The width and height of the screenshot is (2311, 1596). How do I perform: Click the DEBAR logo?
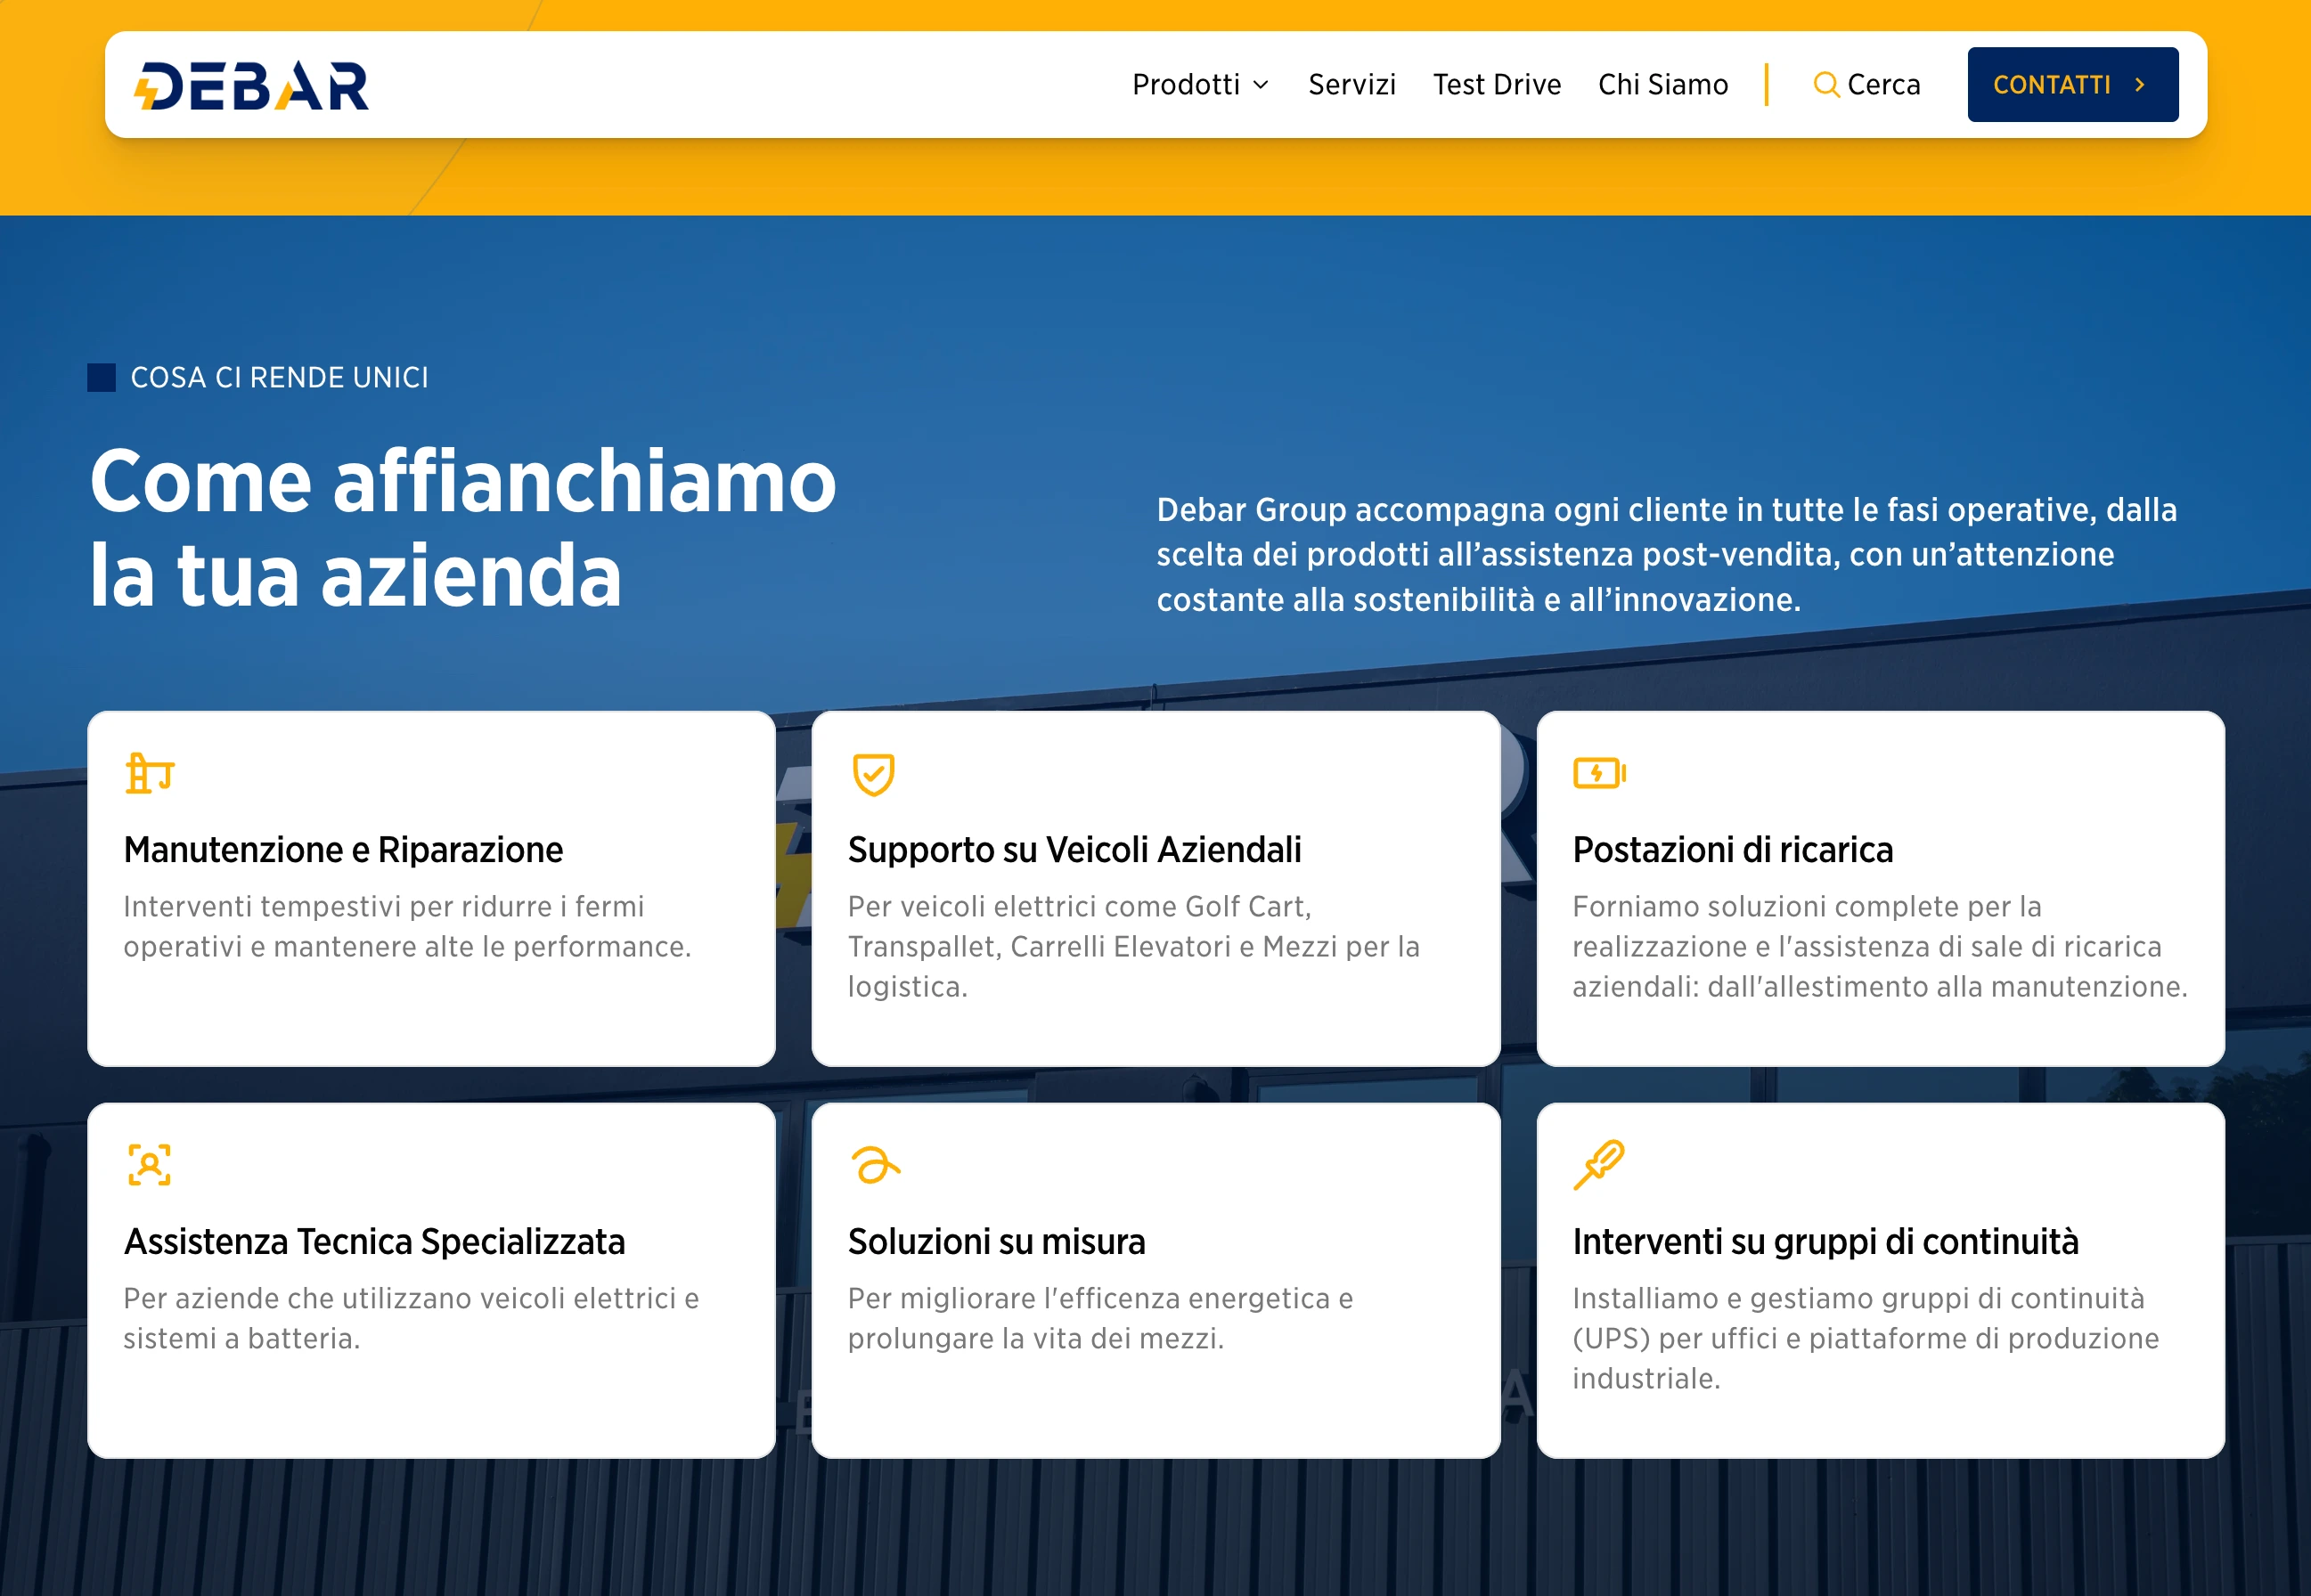pyautogui.click(x=251, y=86)
